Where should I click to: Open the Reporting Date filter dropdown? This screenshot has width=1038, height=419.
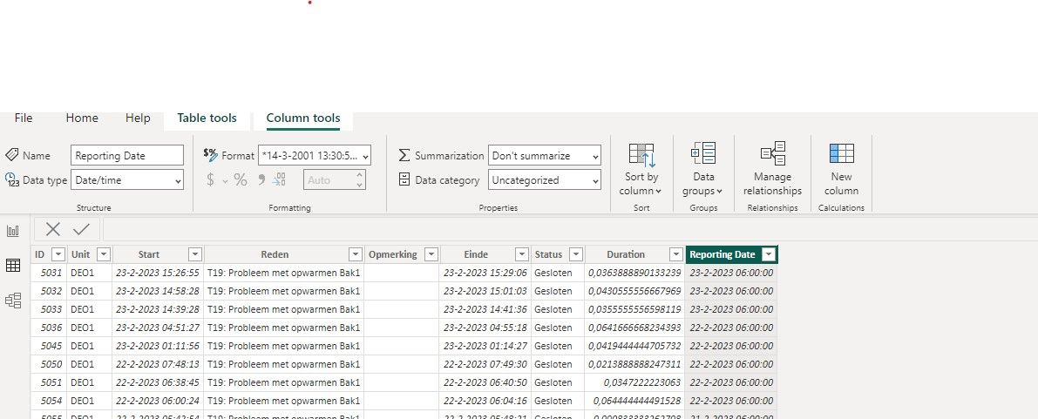click(x=769, y=254)
